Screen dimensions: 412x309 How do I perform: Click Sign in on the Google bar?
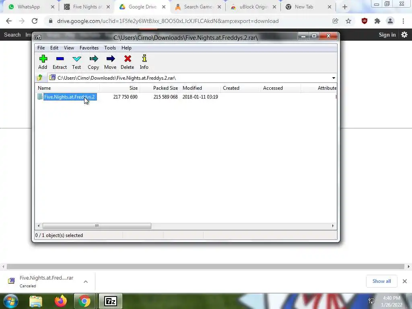pos(387,35)
